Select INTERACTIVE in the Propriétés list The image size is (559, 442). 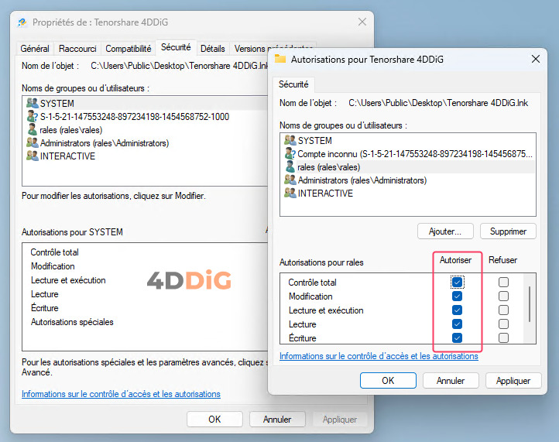(x=146, y=156)
